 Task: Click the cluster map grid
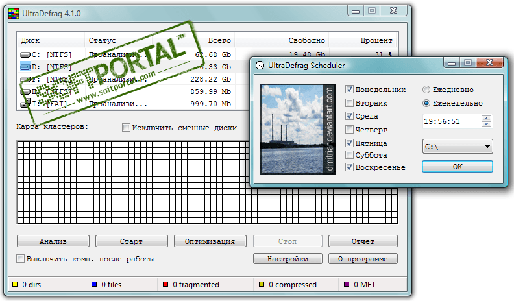pos(207,182)
